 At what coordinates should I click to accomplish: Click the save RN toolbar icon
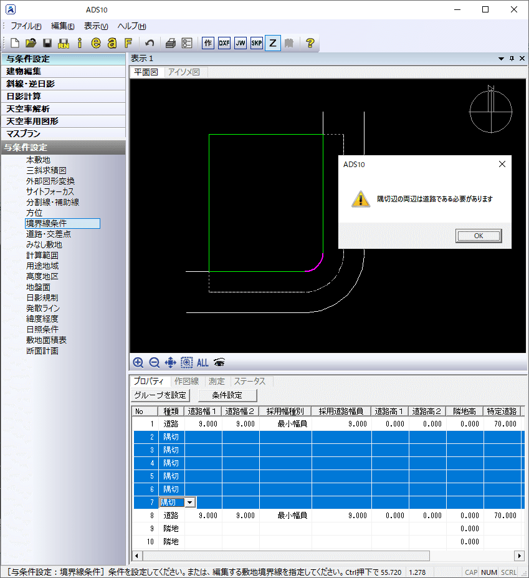point(64,43)
